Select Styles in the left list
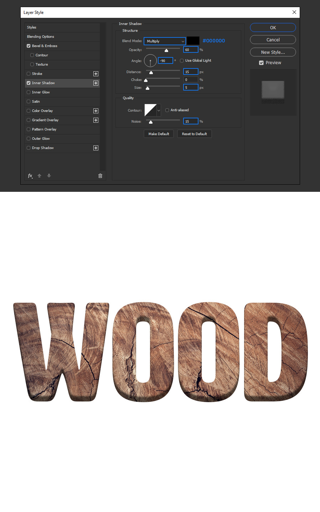The height and width of the screenshot is (512, 320). 62,27
